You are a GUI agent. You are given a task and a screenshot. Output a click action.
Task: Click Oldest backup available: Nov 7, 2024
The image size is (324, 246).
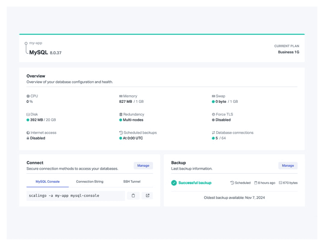234,198
